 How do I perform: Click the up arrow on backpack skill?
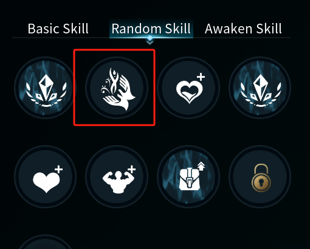pyautogui.click(x=201, y=166)
